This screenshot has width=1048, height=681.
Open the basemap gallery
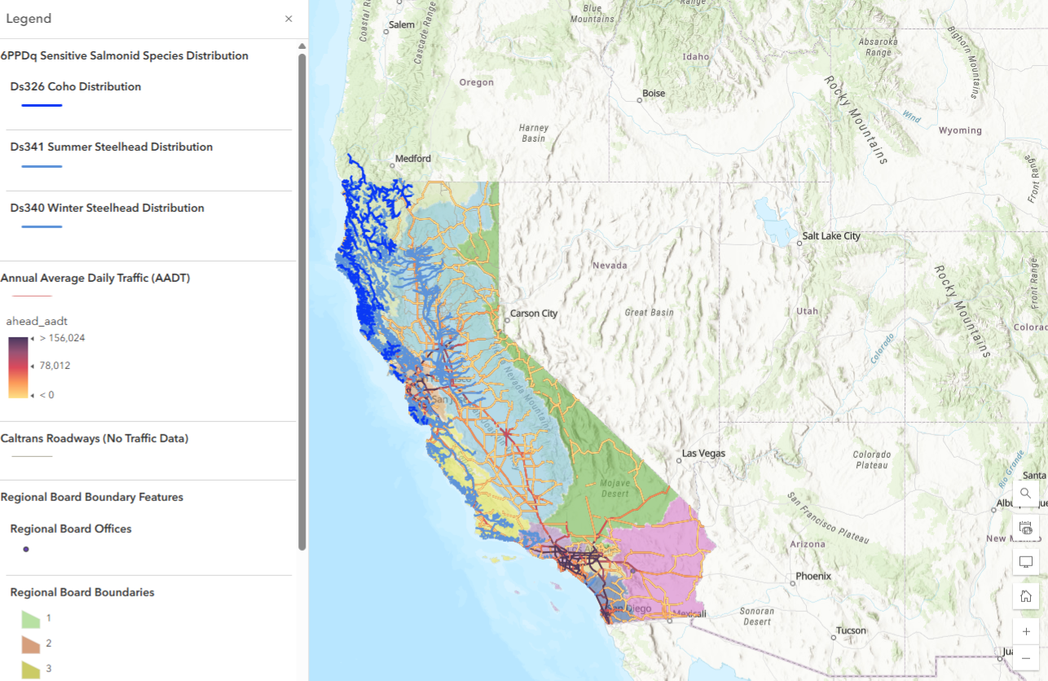[x=1025, y=527]
